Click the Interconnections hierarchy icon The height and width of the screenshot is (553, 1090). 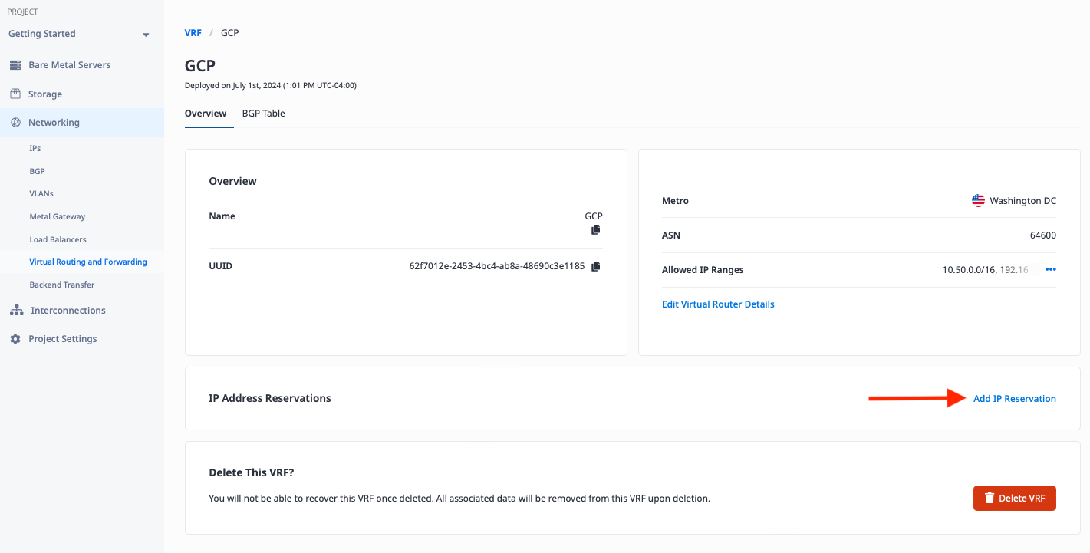(x=16, y=311)
